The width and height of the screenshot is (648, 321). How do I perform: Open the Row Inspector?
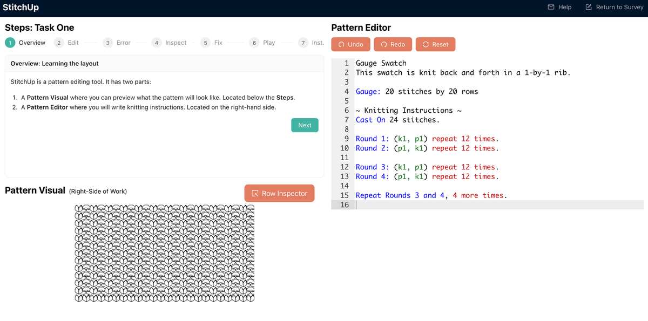[x=279, y=194]
